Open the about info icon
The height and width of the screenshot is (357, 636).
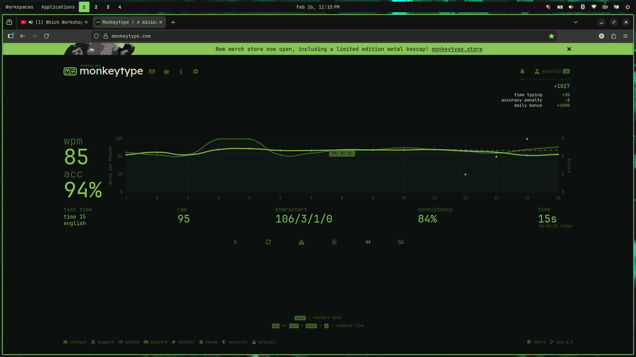point(181,71)
